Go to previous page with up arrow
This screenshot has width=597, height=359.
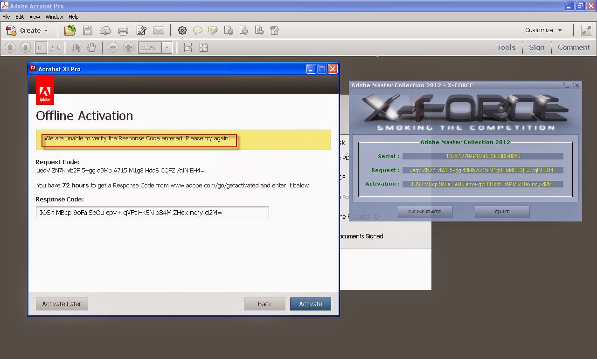point(10,47)
